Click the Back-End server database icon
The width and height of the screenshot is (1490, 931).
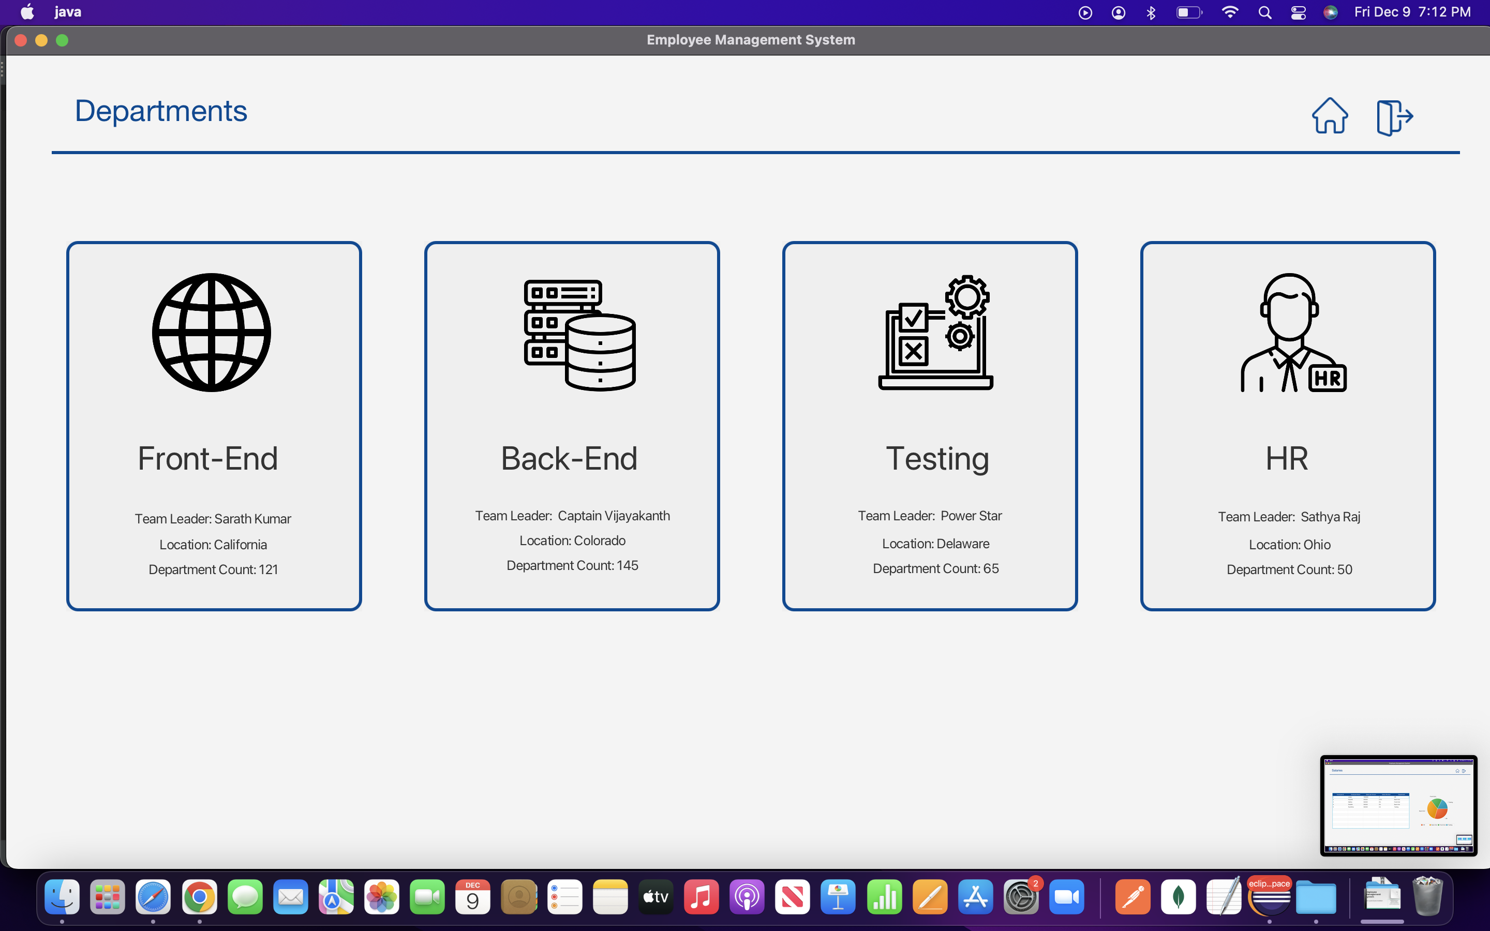point(579,335)
